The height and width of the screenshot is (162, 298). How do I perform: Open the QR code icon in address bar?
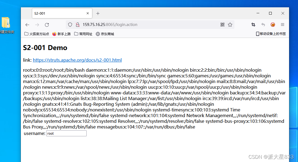tap(222, 25)
